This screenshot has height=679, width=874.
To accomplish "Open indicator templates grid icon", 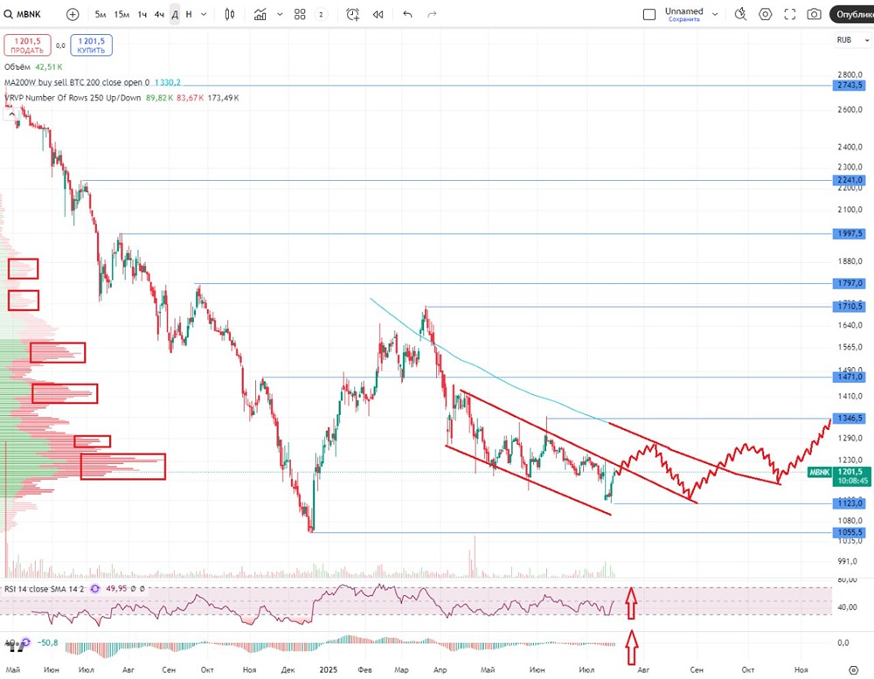I will [300, 14].
